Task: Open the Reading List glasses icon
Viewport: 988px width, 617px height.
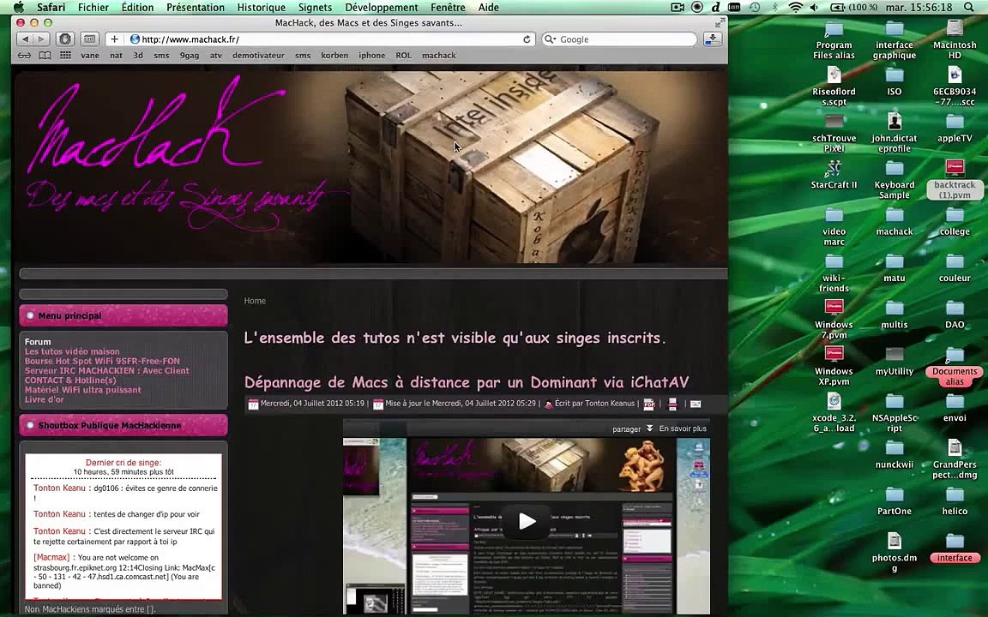Action: 24,56
